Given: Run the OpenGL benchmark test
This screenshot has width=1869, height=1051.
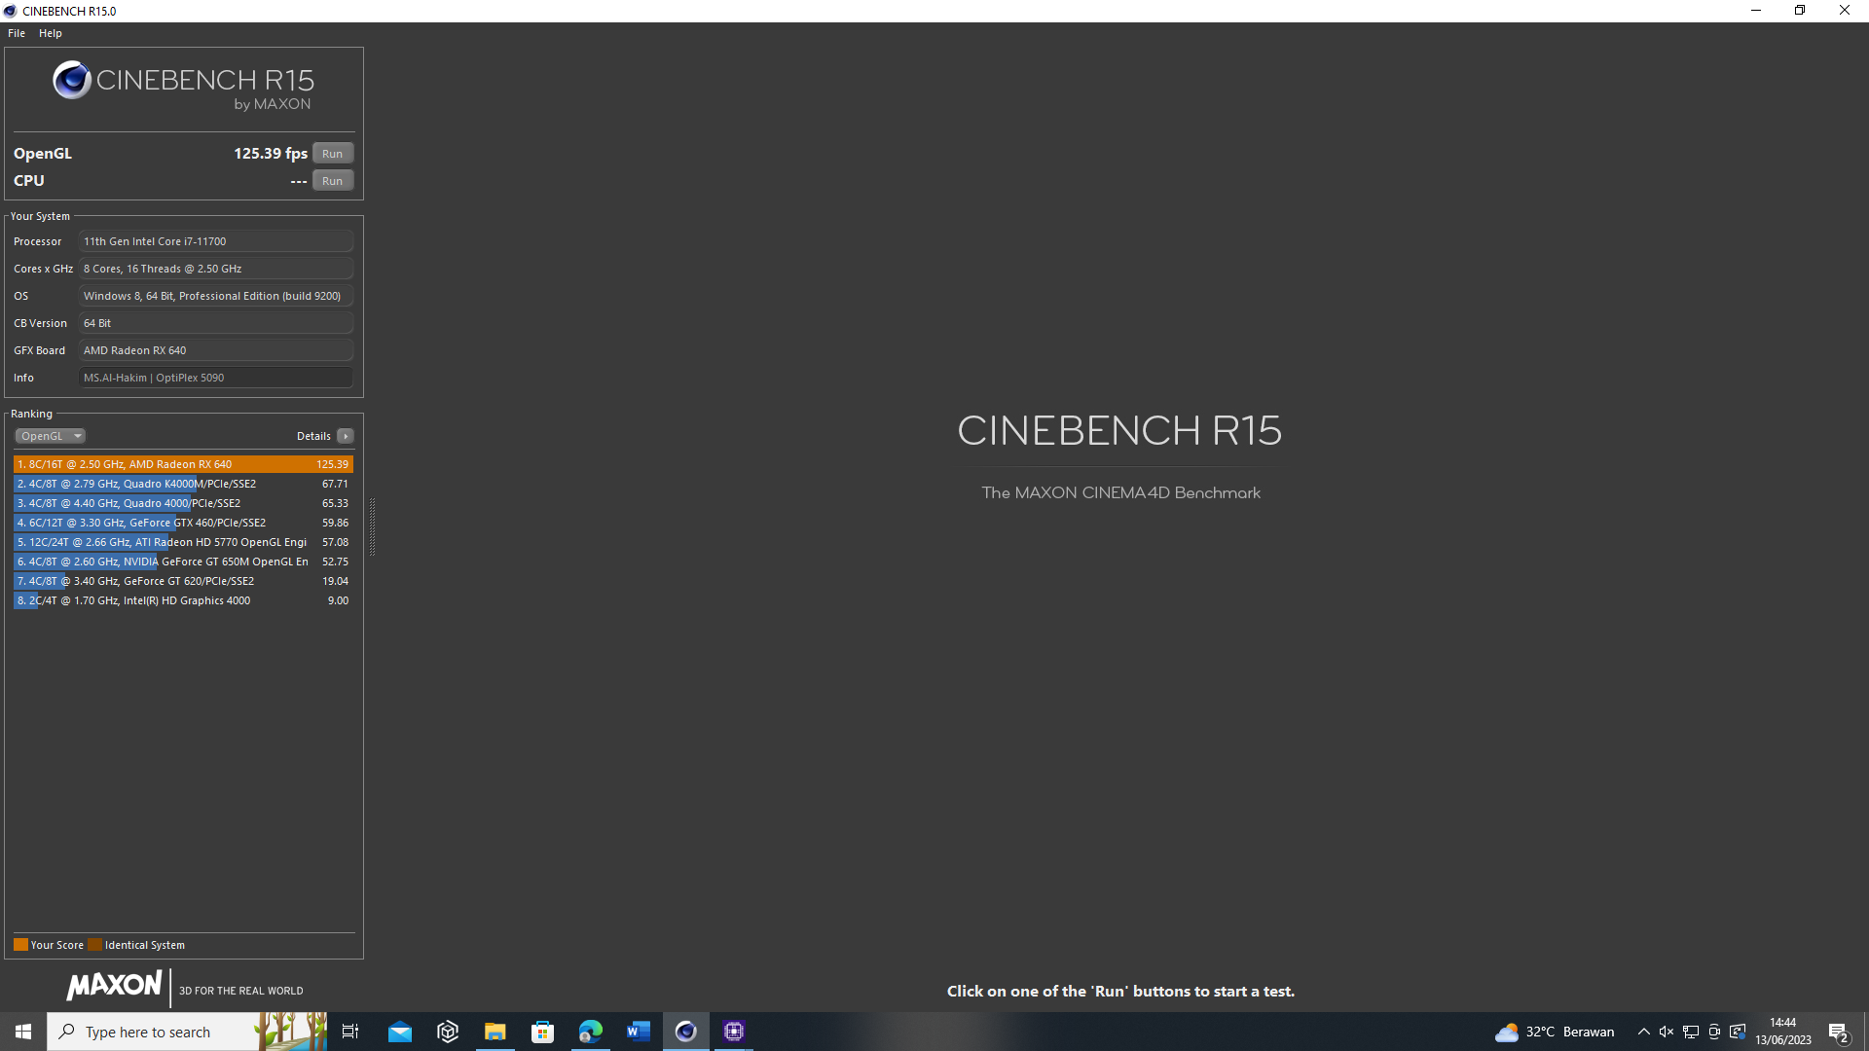Looking at the screenshot, I should (x=332, y=154).
